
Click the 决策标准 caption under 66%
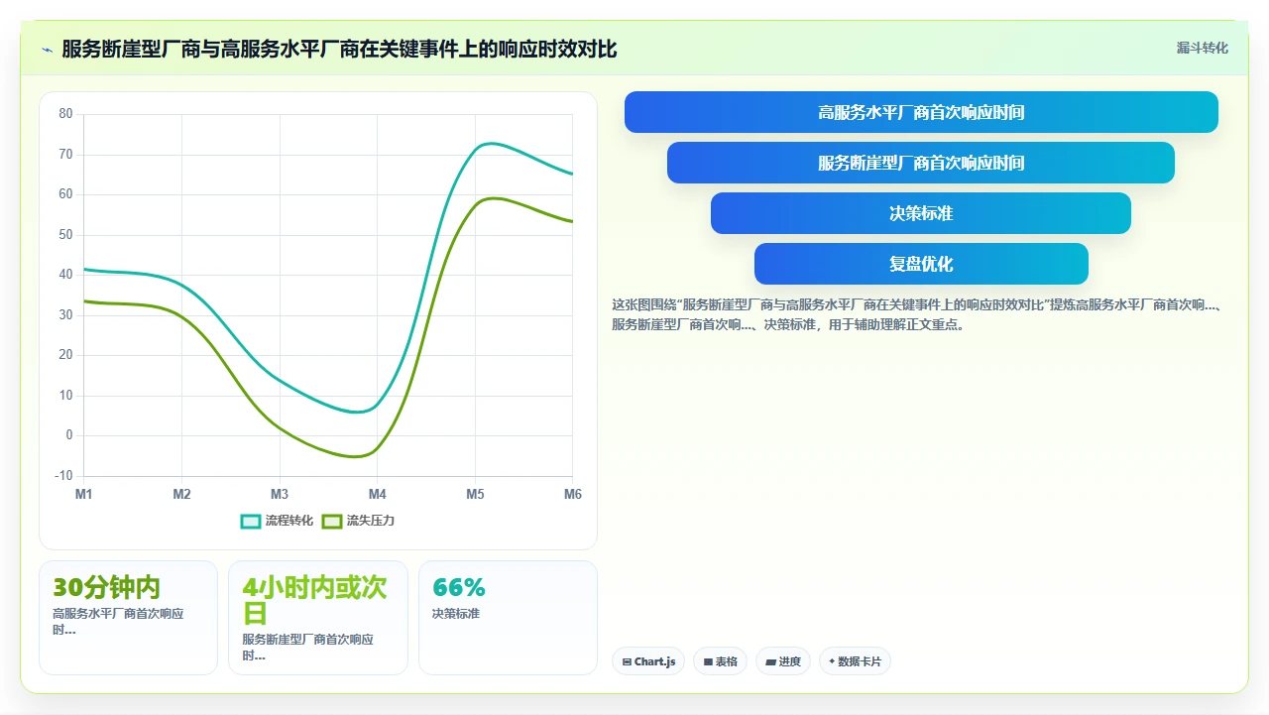(x=456, y=614)
